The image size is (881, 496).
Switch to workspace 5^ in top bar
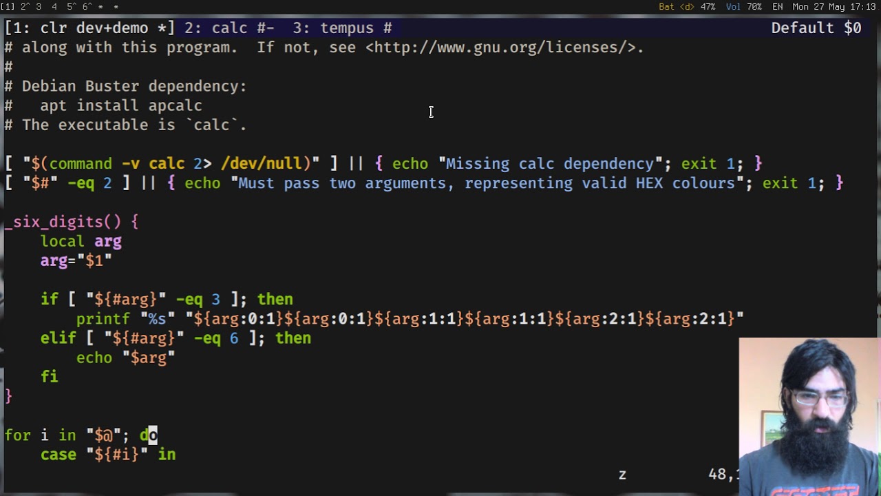(x=72, y=7)
